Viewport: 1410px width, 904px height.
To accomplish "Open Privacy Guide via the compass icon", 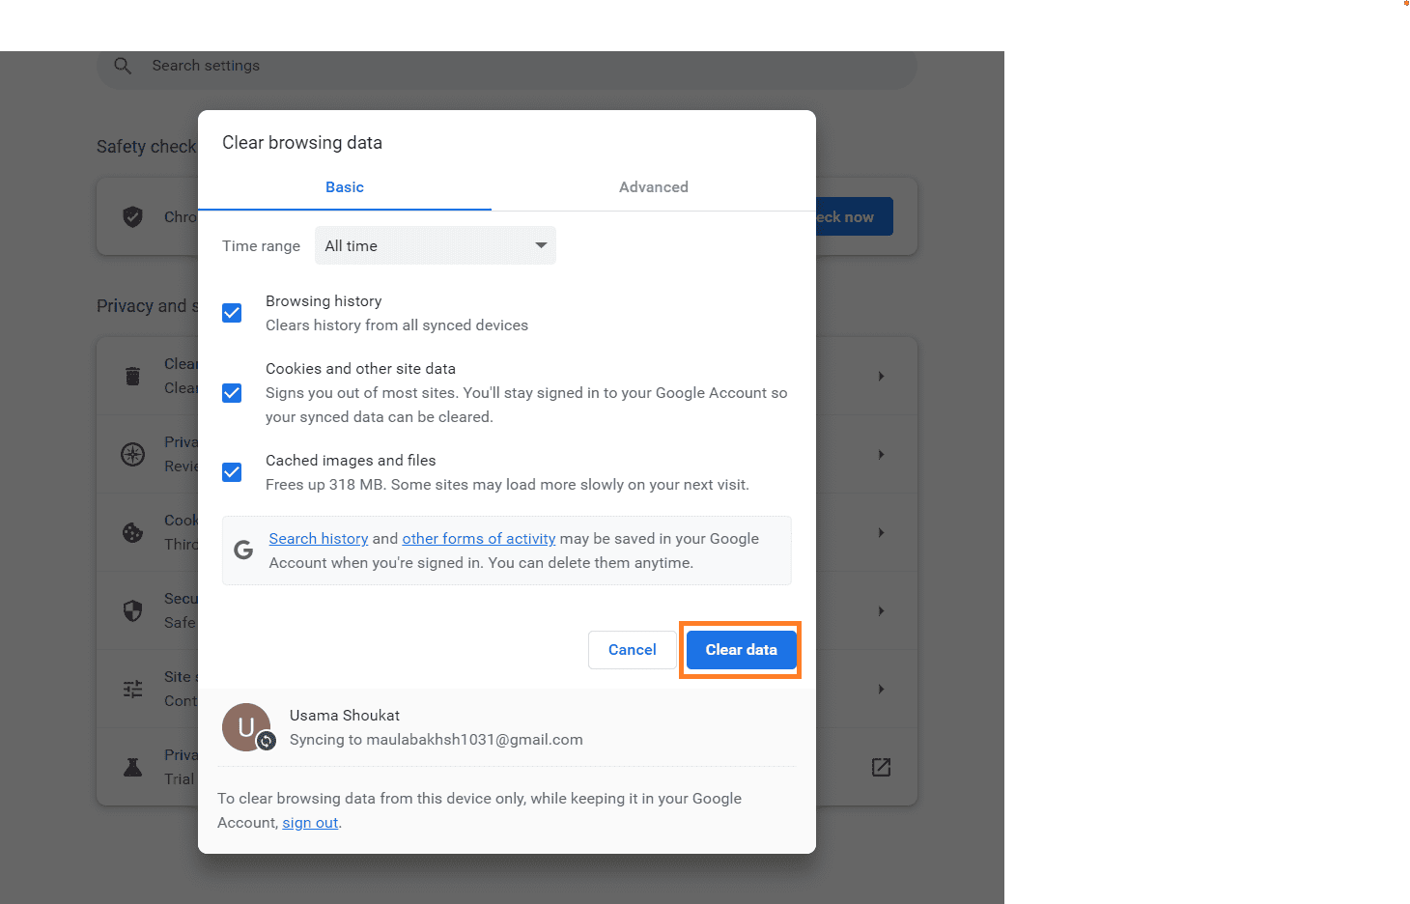I will pos(132,454).
